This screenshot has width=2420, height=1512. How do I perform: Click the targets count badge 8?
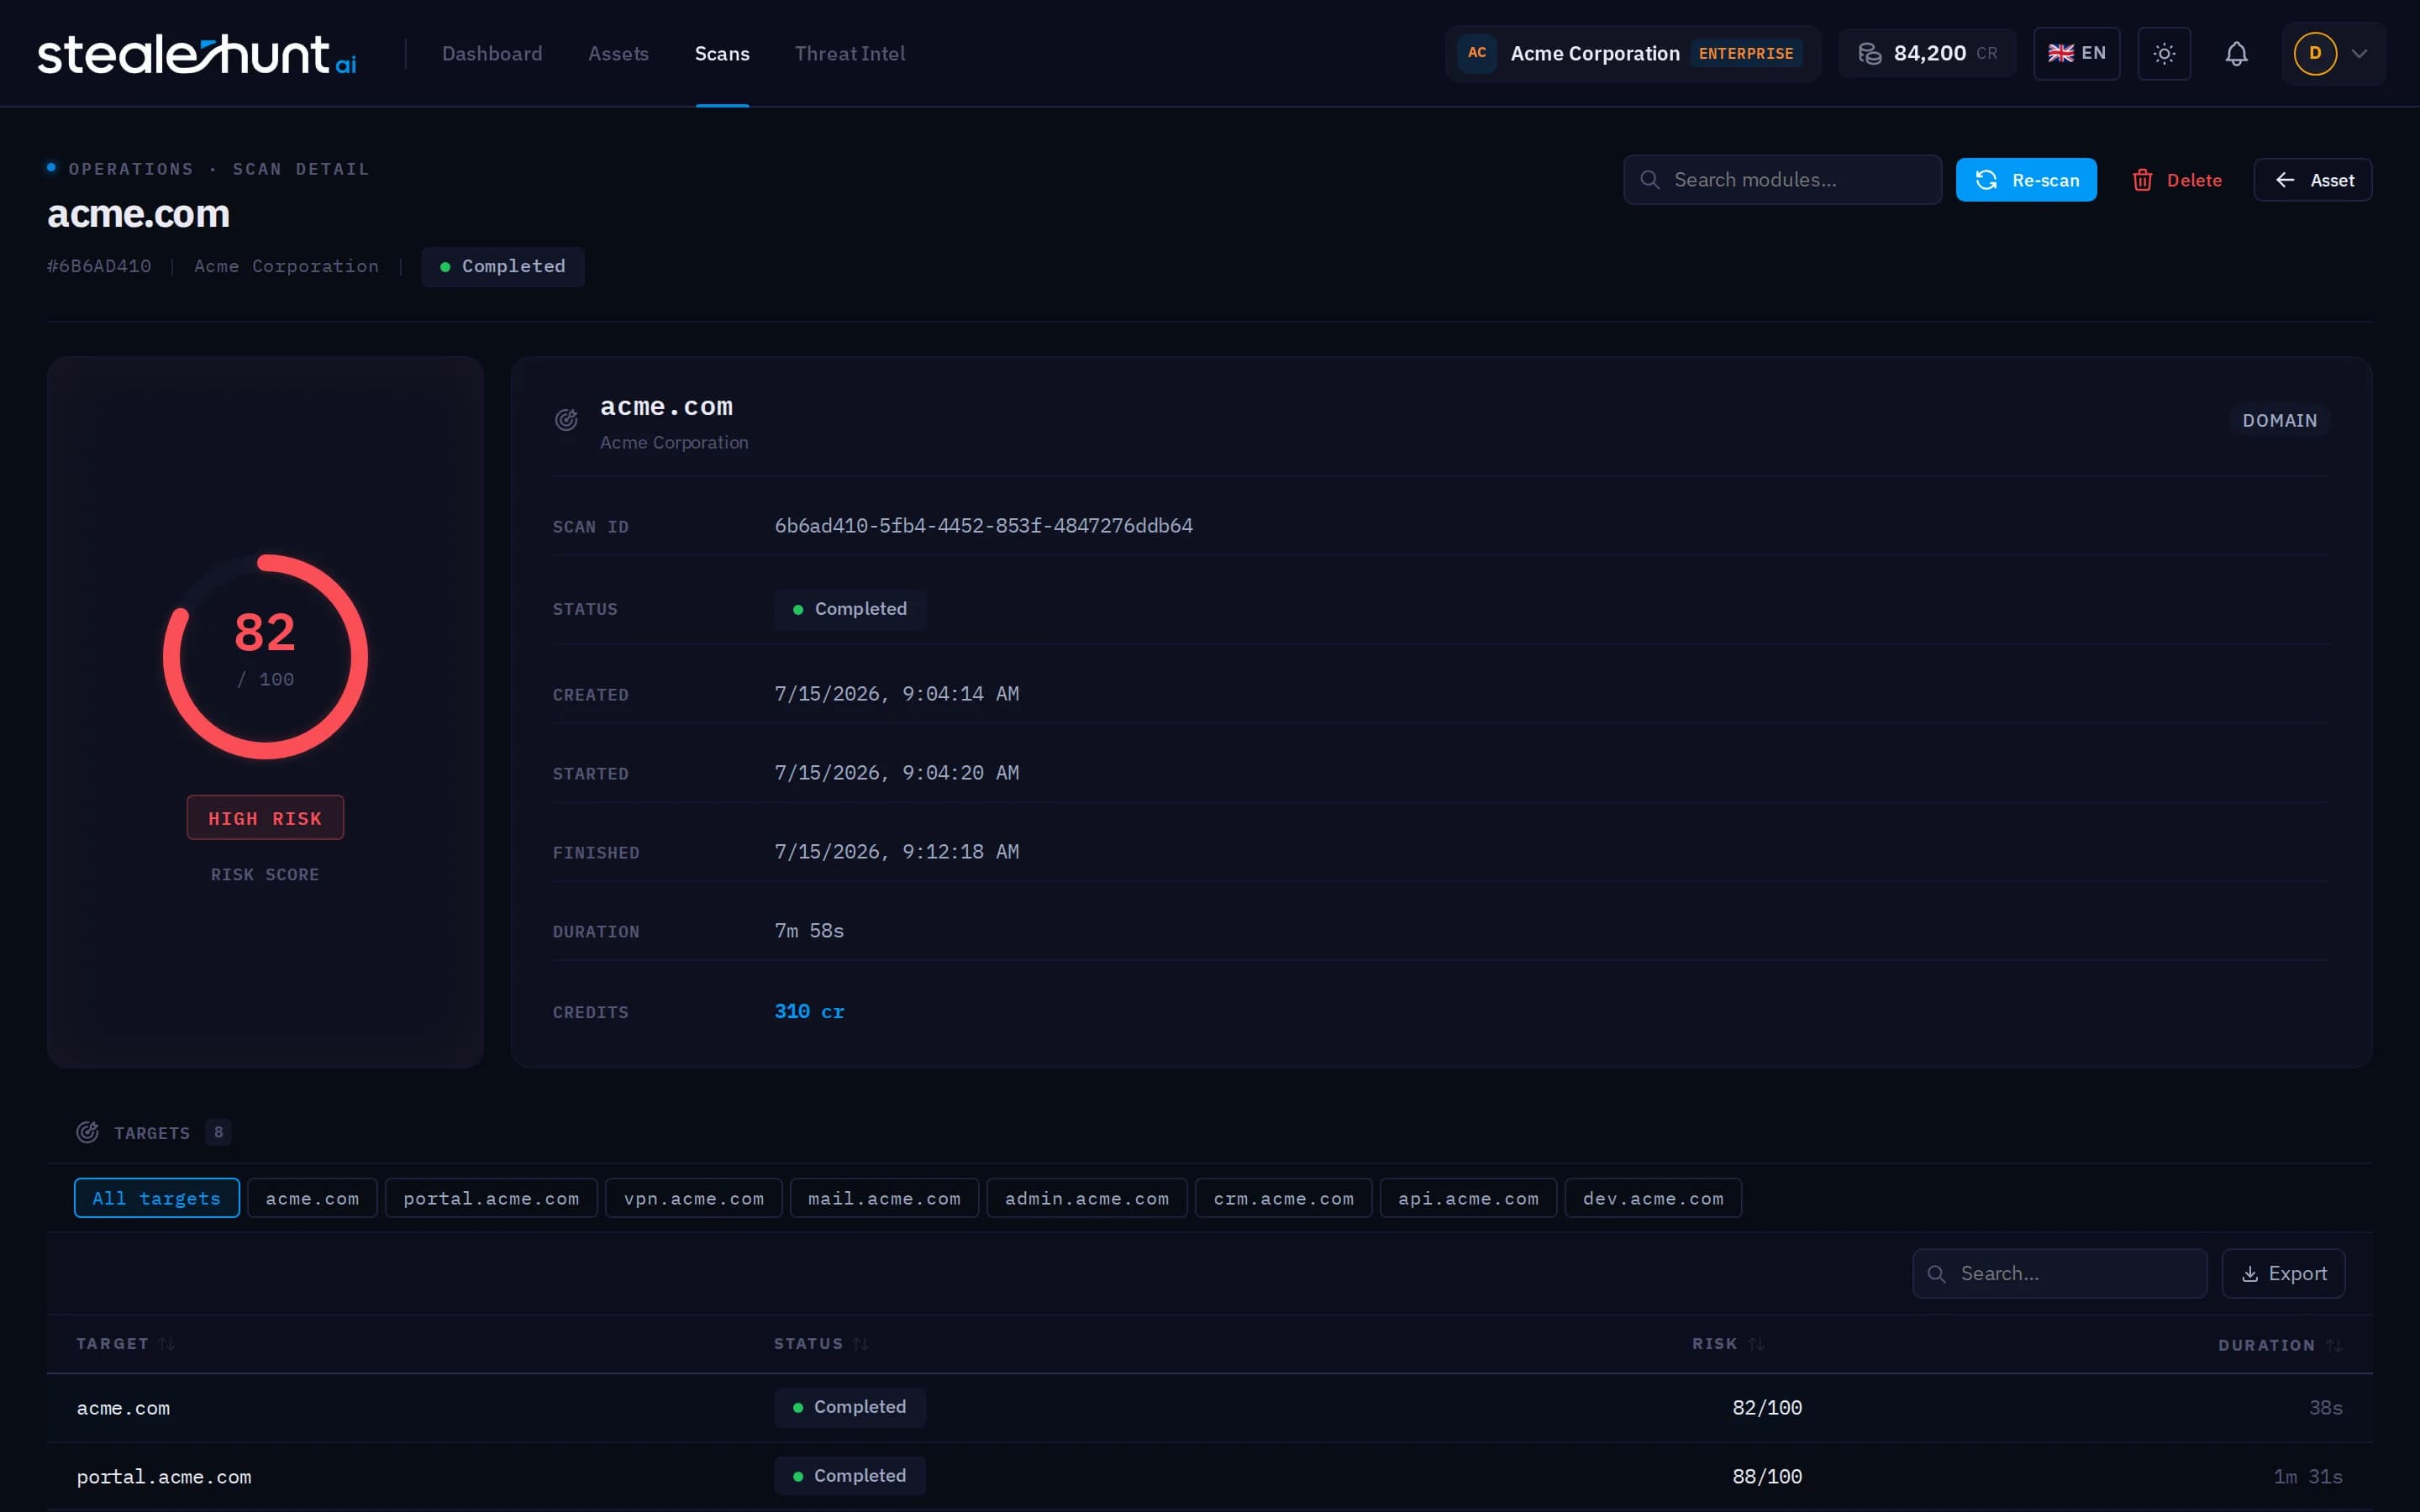tap(218, 1133)
